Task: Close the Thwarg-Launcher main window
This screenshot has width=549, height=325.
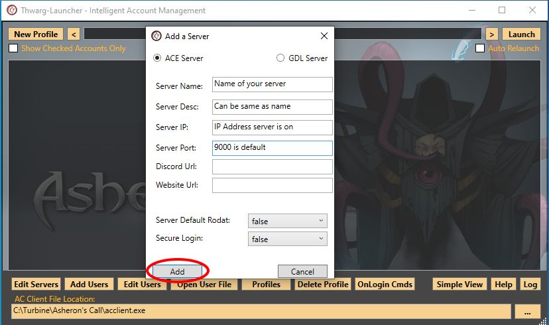Action: (x=532, y=10)
